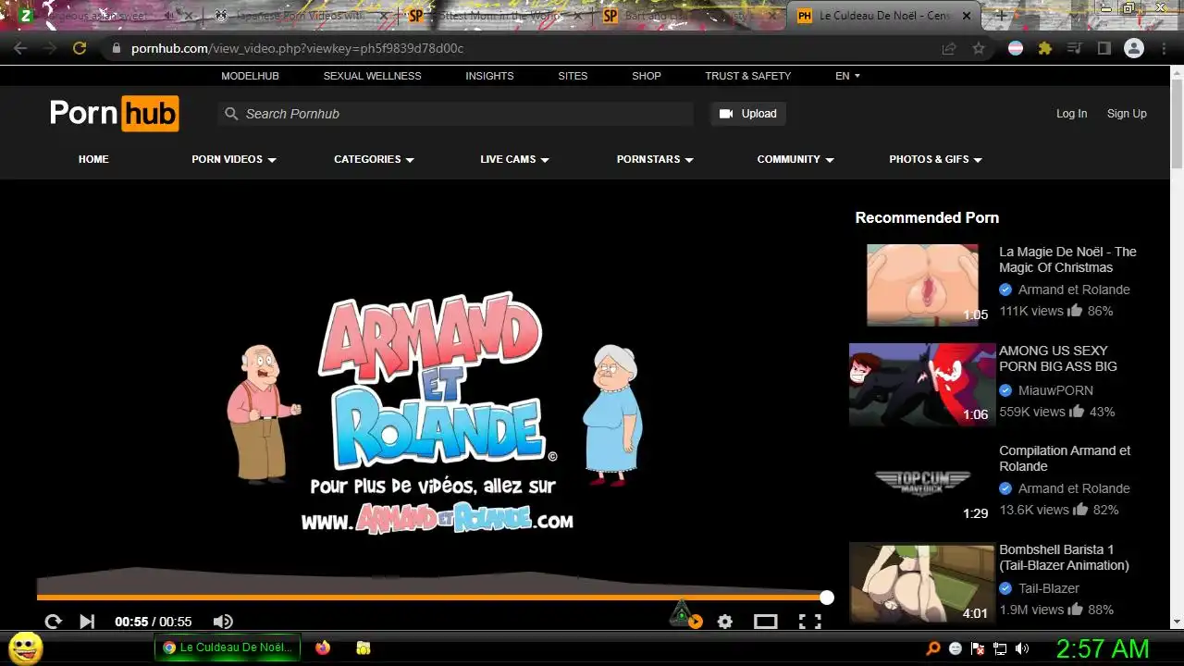Open the 'AMONG US' recommended video title
Image resolution: width=1184 pixels, height=666 pixels.
[x=1058, y=359]
